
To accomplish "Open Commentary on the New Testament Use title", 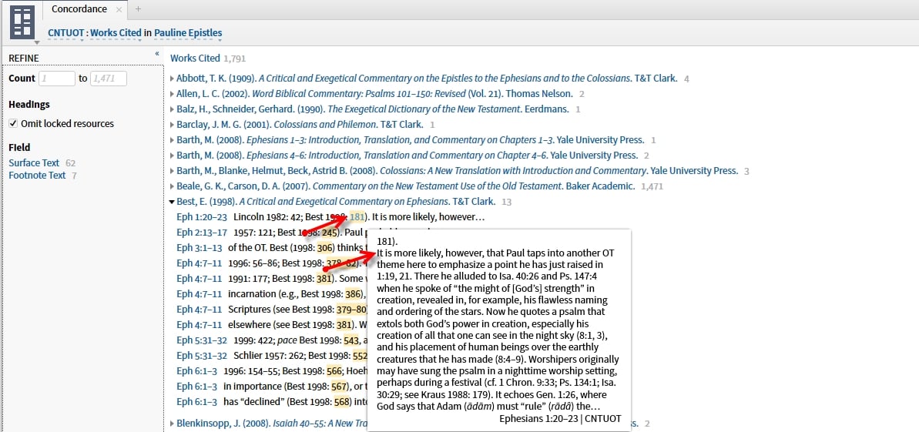I will pos(438,186).
